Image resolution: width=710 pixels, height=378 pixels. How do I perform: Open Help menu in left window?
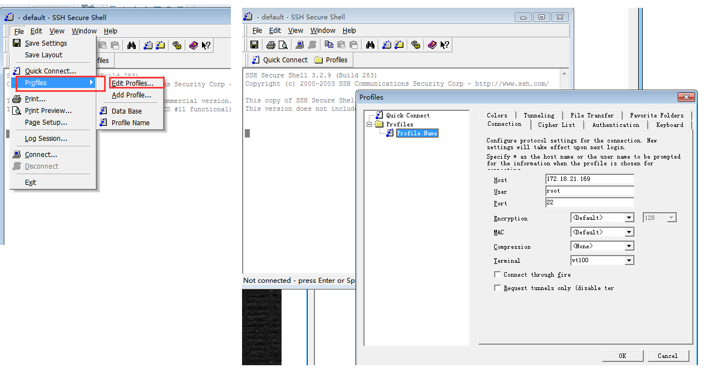(111, 31)
